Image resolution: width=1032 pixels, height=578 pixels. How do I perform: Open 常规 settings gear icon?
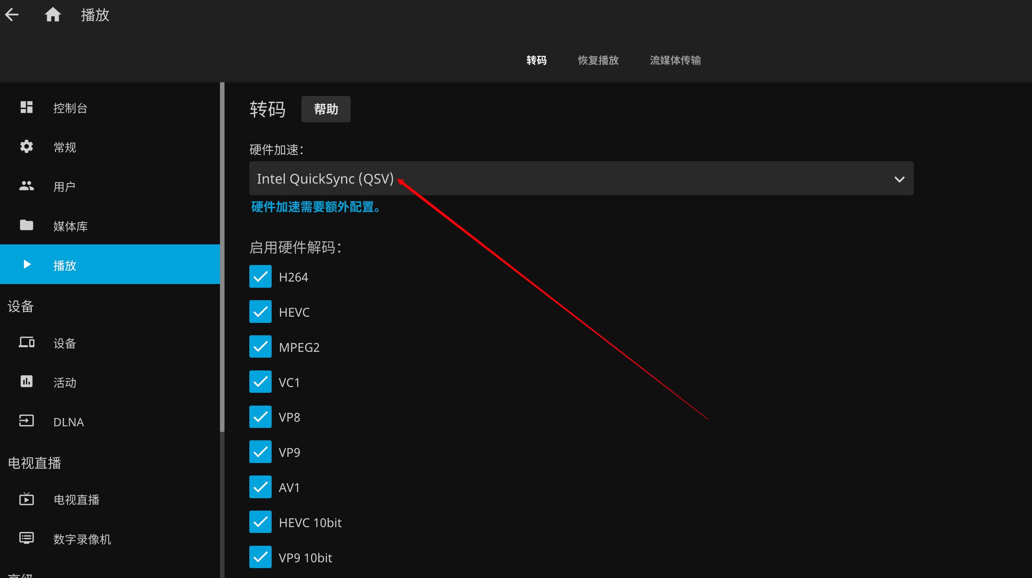[26, 147]
